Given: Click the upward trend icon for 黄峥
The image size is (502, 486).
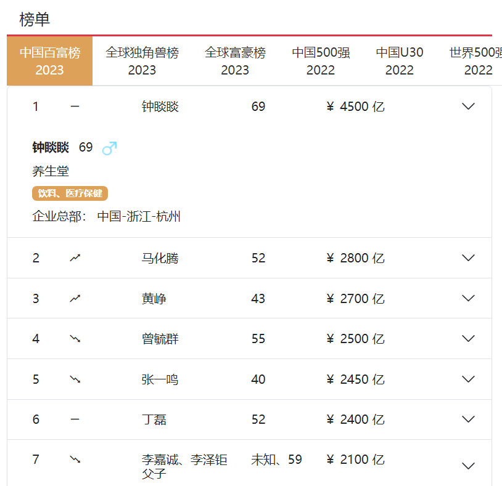Looking at the screenshot, I should [75, 299].
